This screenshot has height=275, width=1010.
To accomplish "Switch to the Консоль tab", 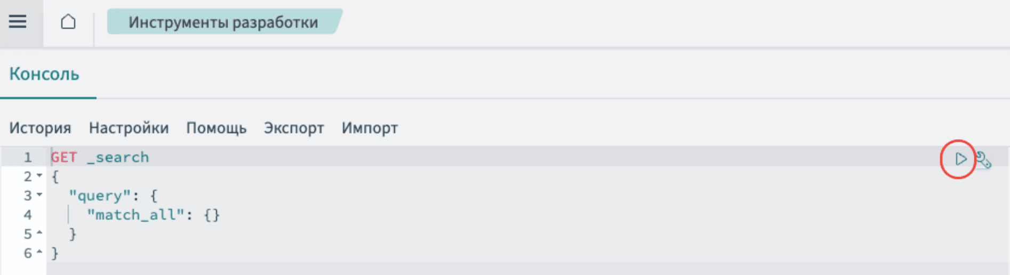I will coord(44,74).
